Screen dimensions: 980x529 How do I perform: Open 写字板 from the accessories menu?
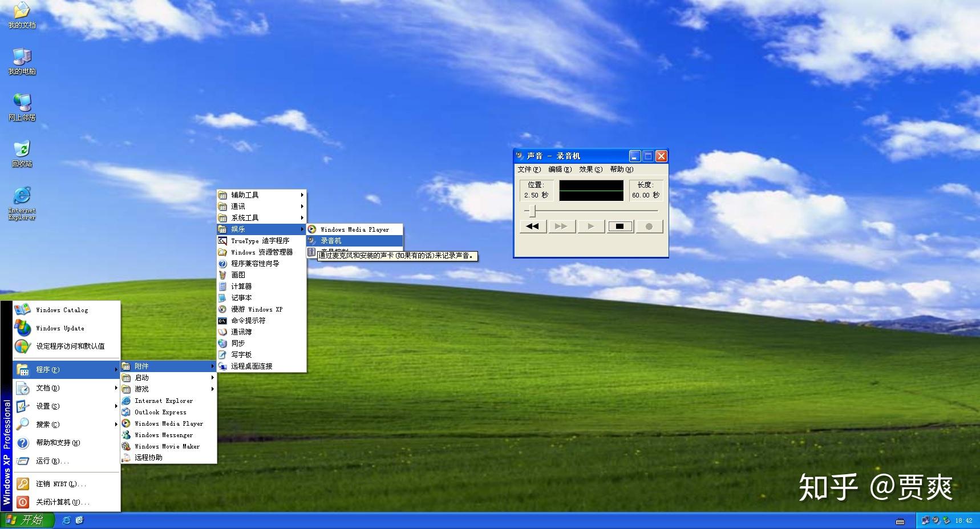coord(262,355)
